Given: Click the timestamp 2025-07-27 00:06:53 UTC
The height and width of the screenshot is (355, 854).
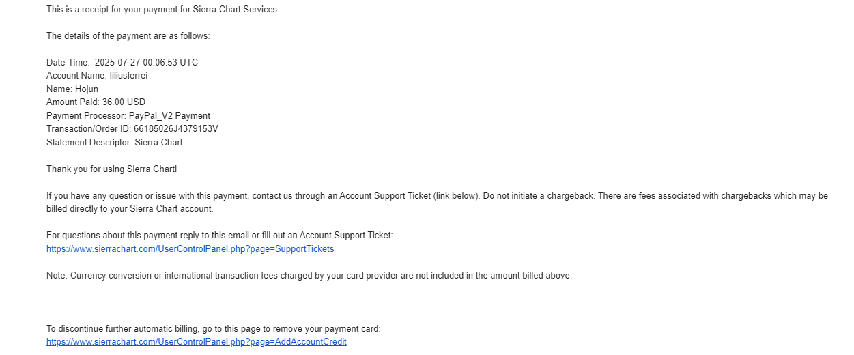Looking at the screenshot, I should pyautogui.click(x=146, y=63).
